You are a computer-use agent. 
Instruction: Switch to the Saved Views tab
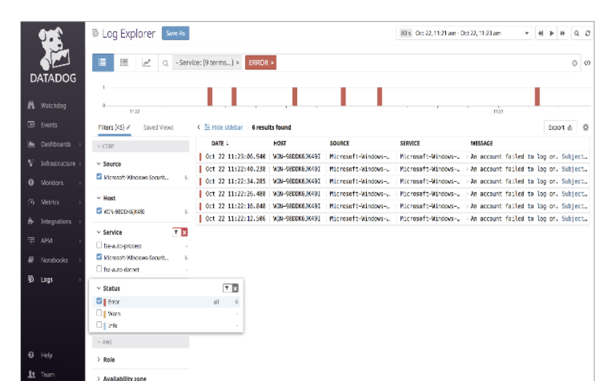click(x=158, y=128)
